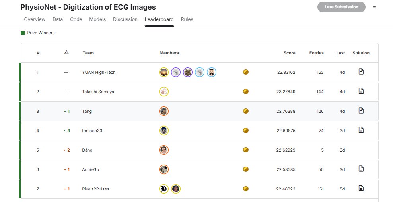The height and width of the screenshot is (202, 393).
Task: Switch to the Overview tab
Action: point(35,19)
